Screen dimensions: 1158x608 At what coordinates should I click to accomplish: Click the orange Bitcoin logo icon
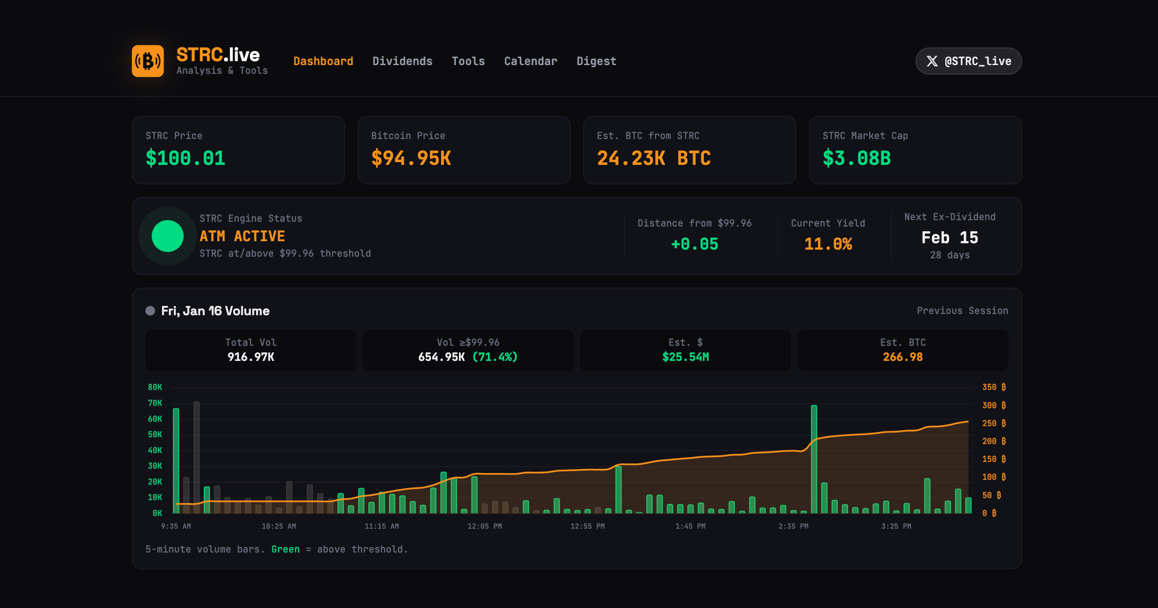[x=148, y=61]
